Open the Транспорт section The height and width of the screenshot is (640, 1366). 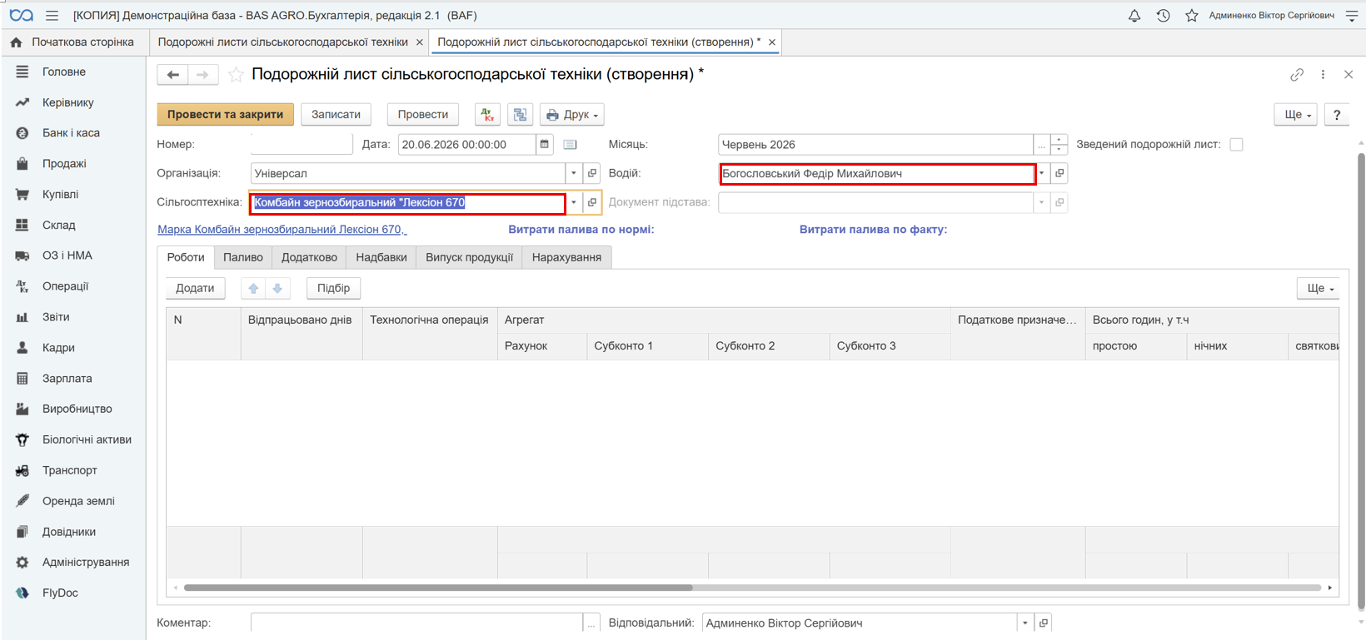(x=70, y=470)
